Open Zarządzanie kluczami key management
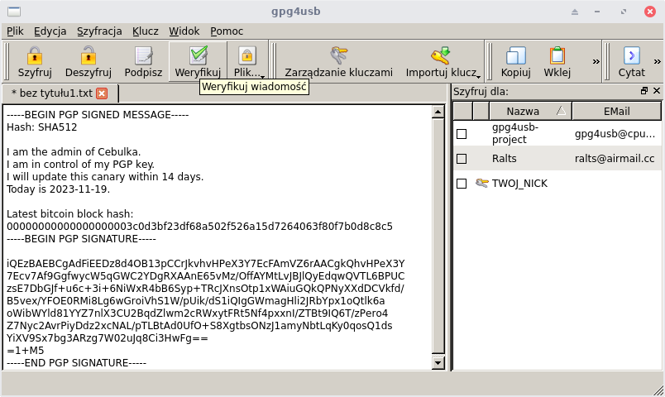 [338, 62]
